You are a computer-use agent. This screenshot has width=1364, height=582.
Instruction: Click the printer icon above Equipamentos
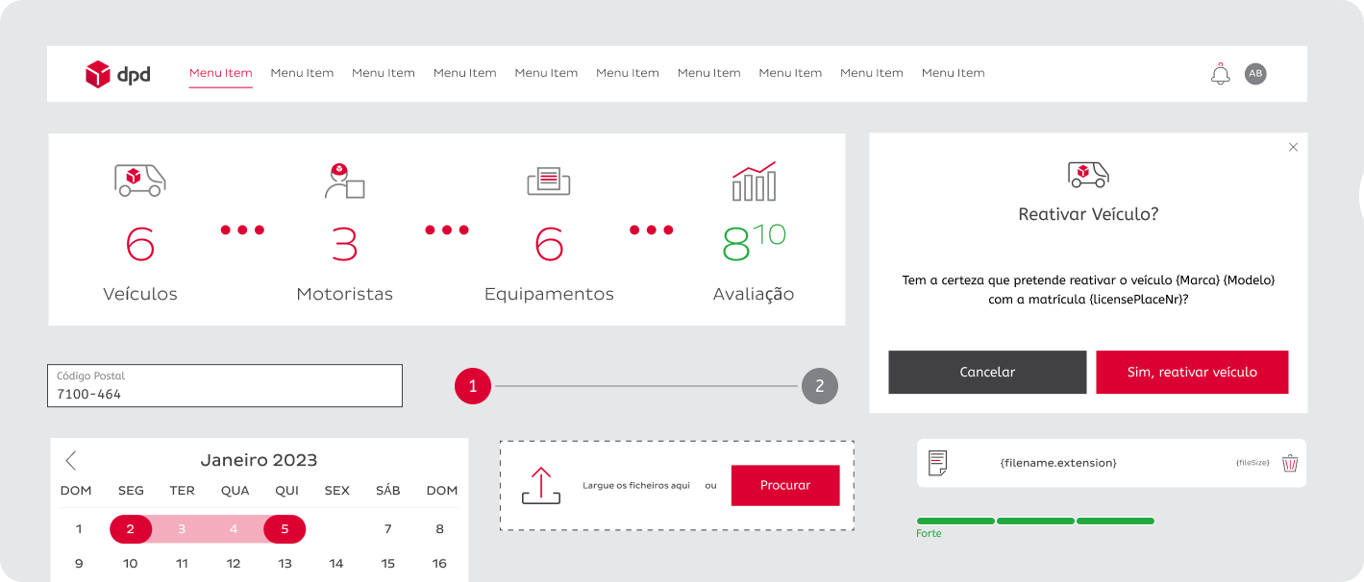pos(549,181)
